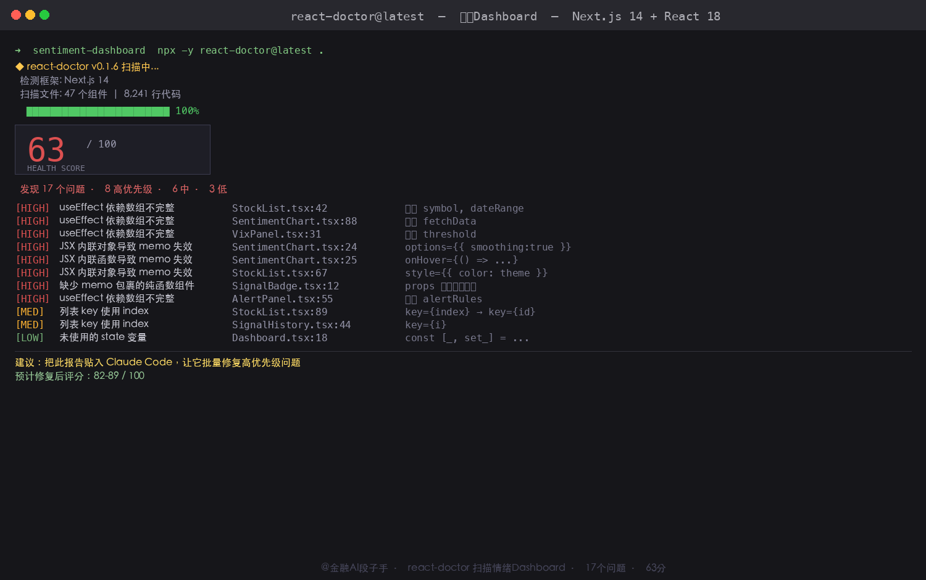Click StockList.tsx:67 file reference
The width and height of the screenshot is (926, 580).
click(280, 273)
